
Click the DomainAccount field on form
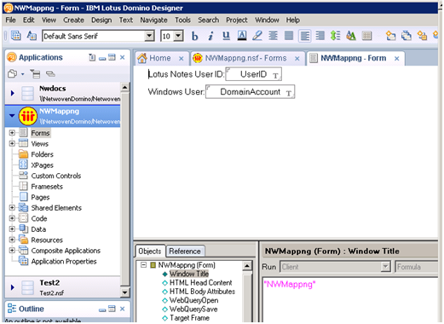point(251,92)
